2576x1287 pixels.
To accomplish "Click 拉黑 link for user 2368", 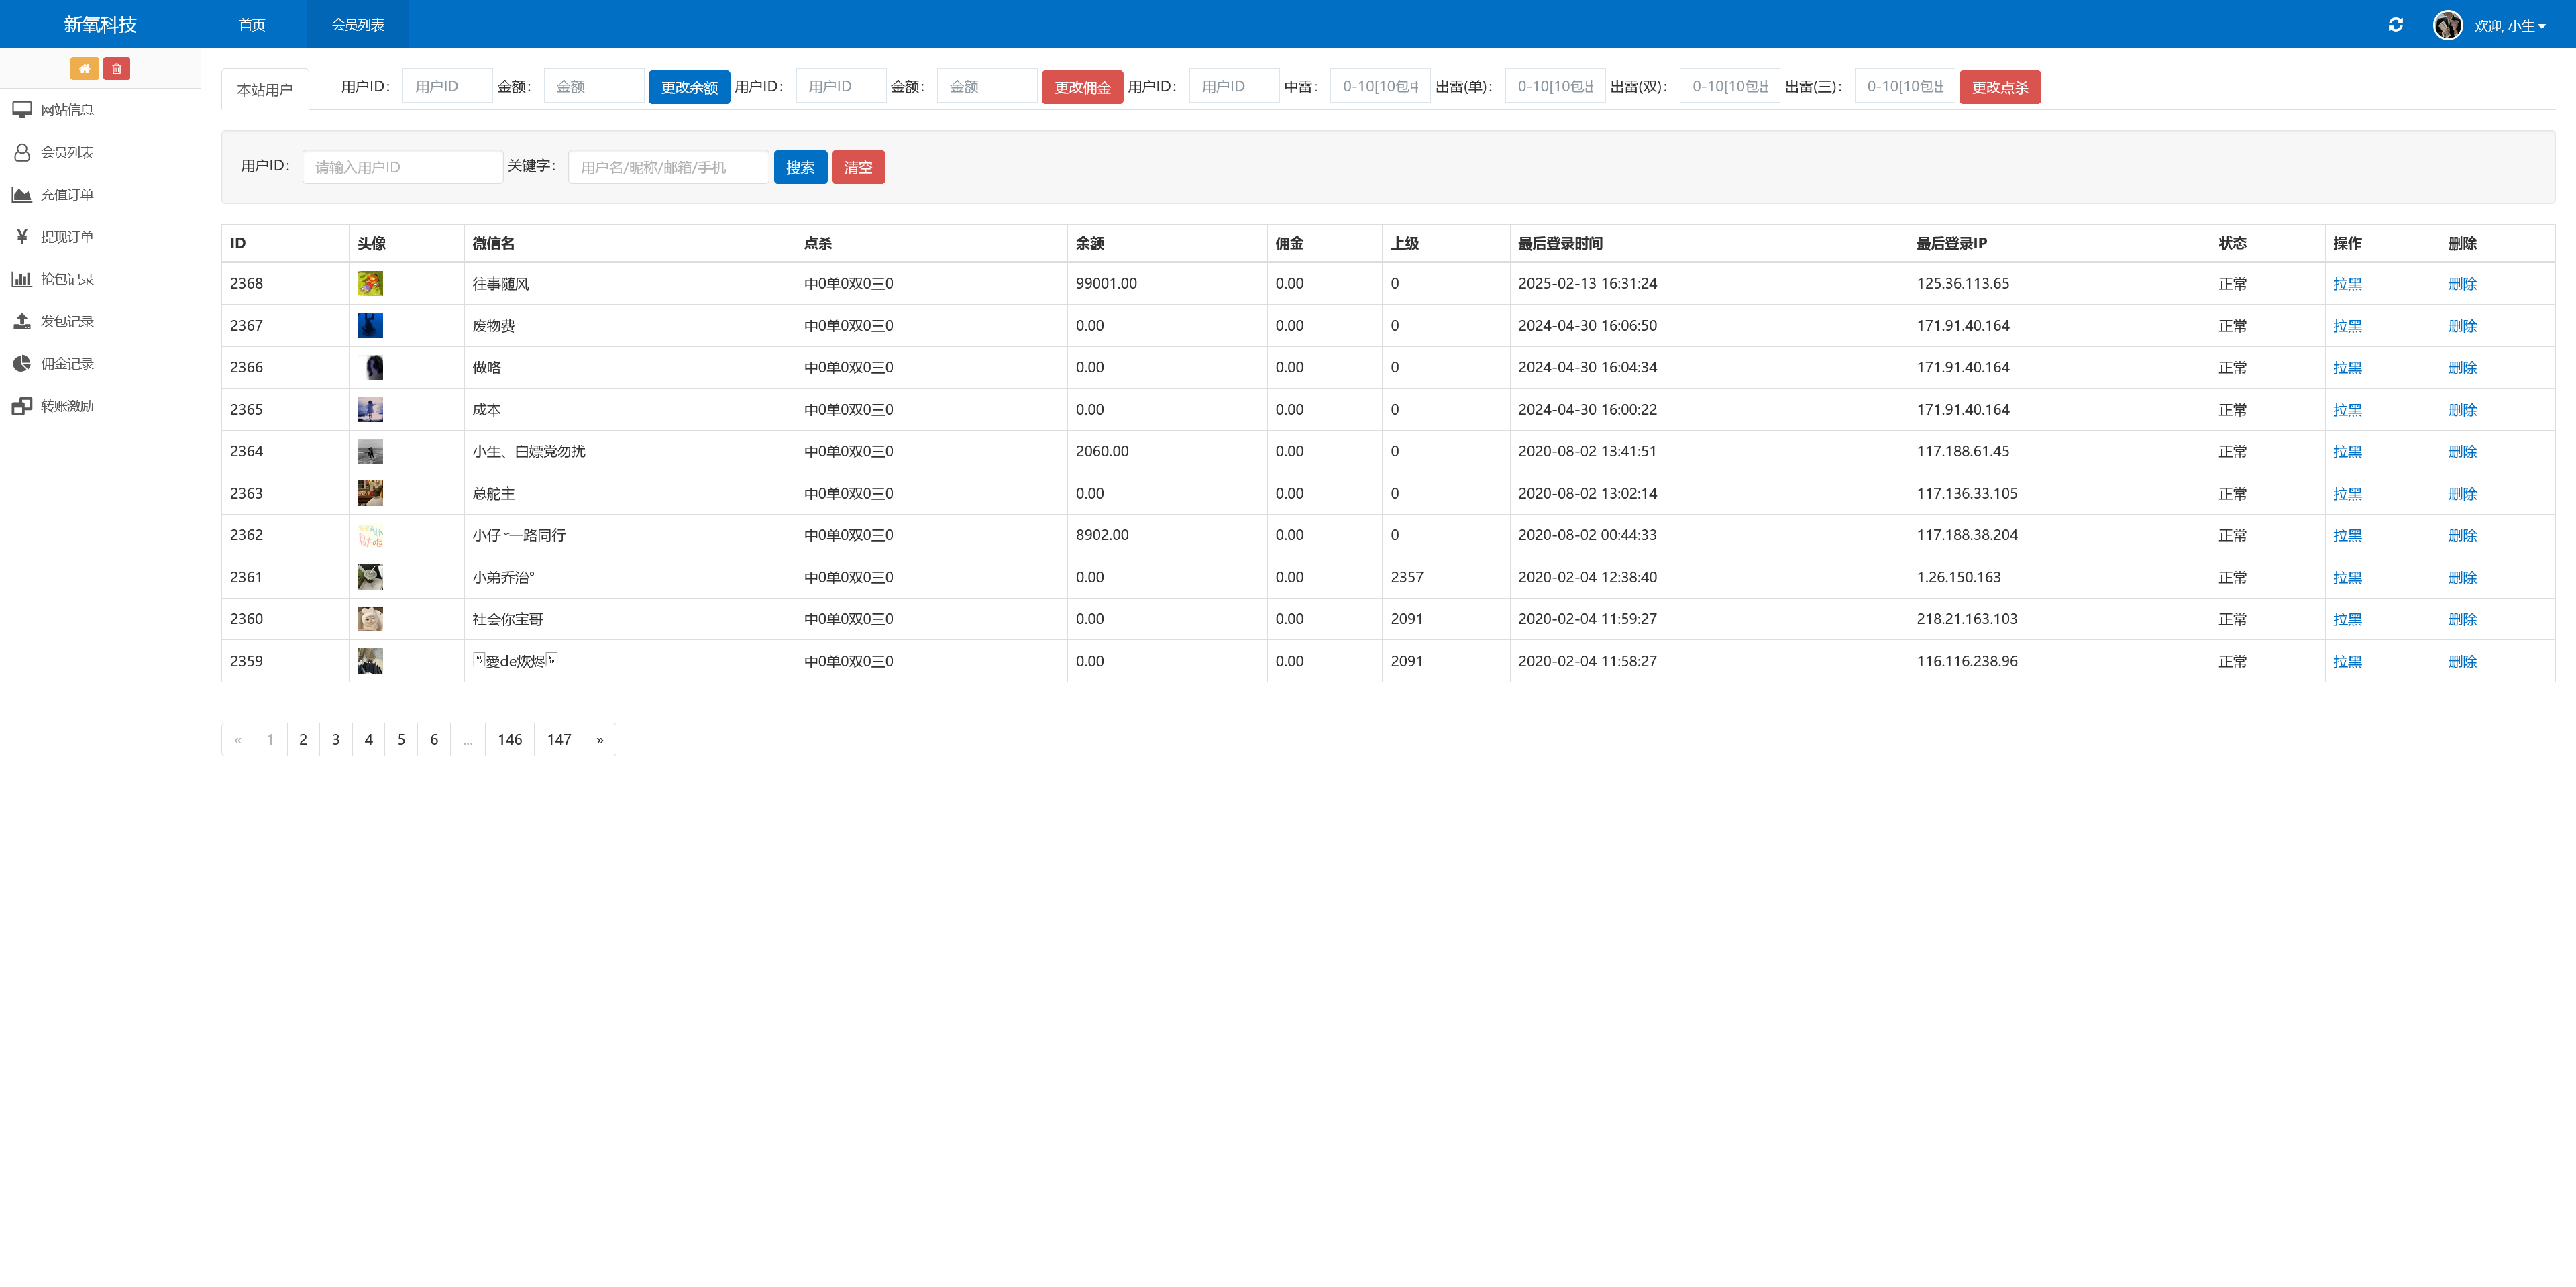I will tap(2346, 284).
